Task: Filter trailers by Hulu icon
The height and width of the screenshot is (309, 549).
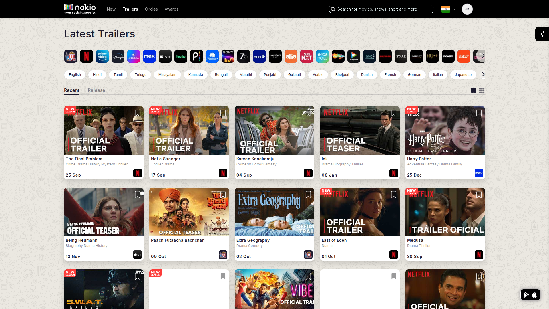Action: point(181,56)
